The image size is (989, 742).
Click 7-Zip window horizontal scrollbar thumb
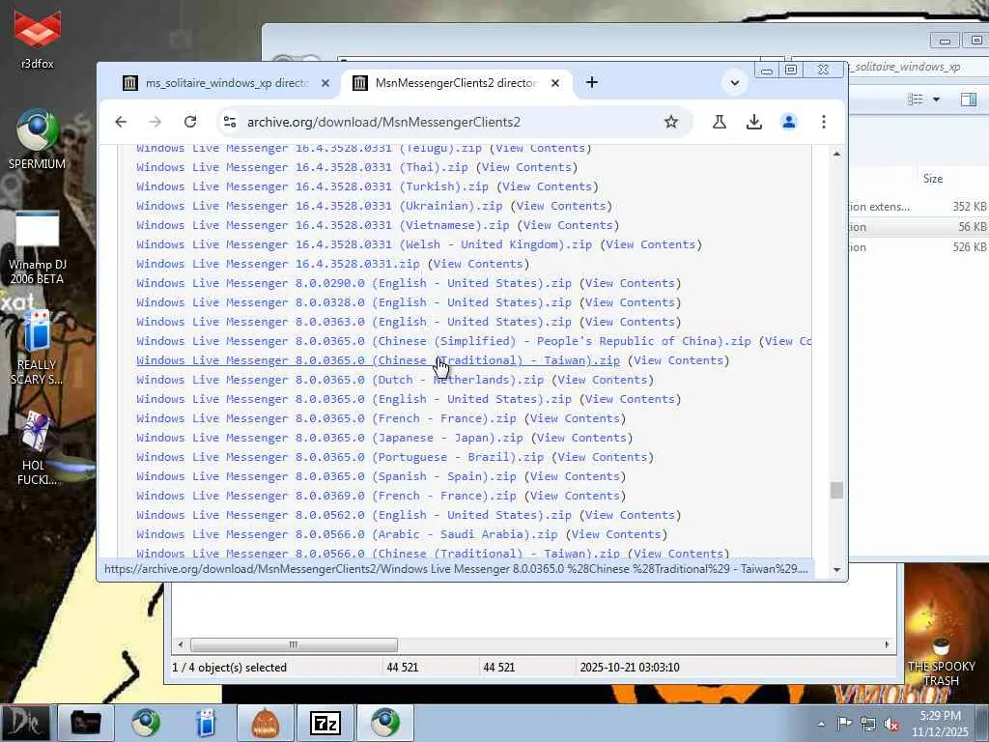pyautogui.click(x=294, y=644)
